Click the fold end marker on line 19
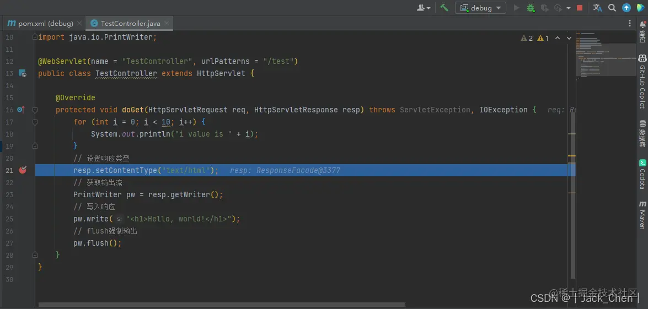 35,145
